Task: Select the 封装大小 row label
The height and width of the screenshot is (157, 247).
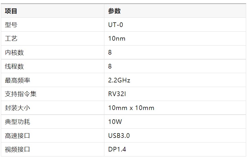Action: pos(17,108)
